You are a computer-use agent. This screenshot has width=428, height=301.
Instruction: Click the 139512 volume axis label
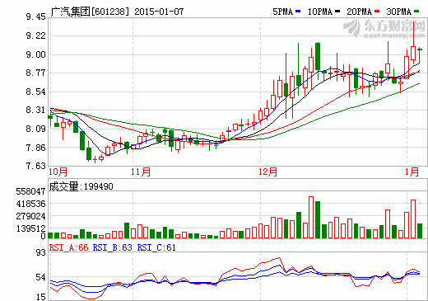[x=30, y=228]
